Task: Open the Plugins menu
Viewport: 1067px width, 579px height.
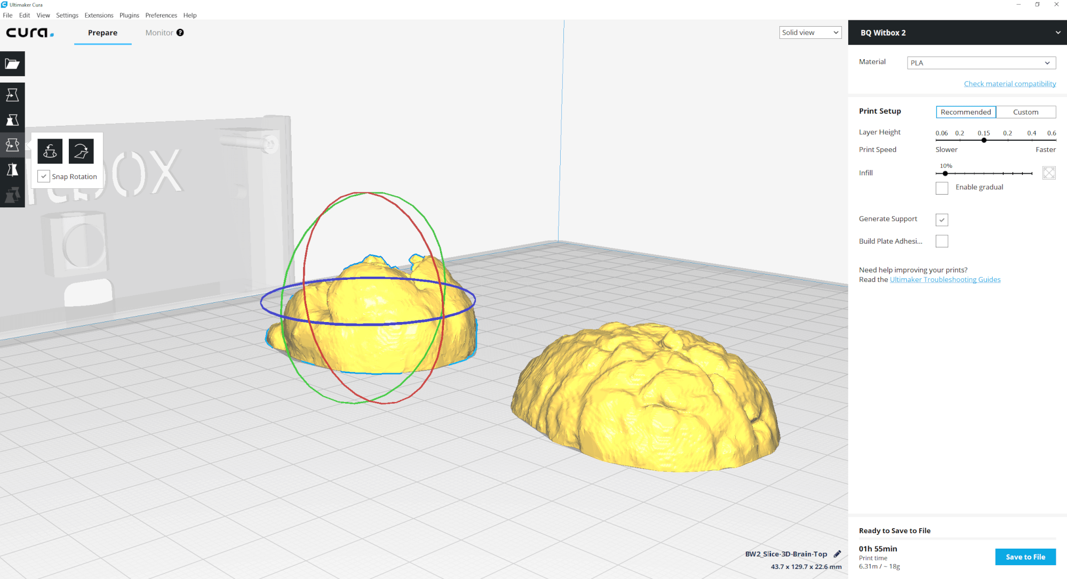Action: tap(129, 15)
